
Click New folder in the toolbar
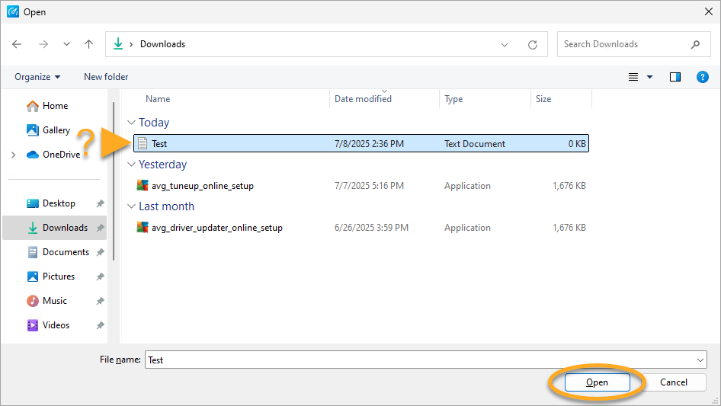point(106,77)
